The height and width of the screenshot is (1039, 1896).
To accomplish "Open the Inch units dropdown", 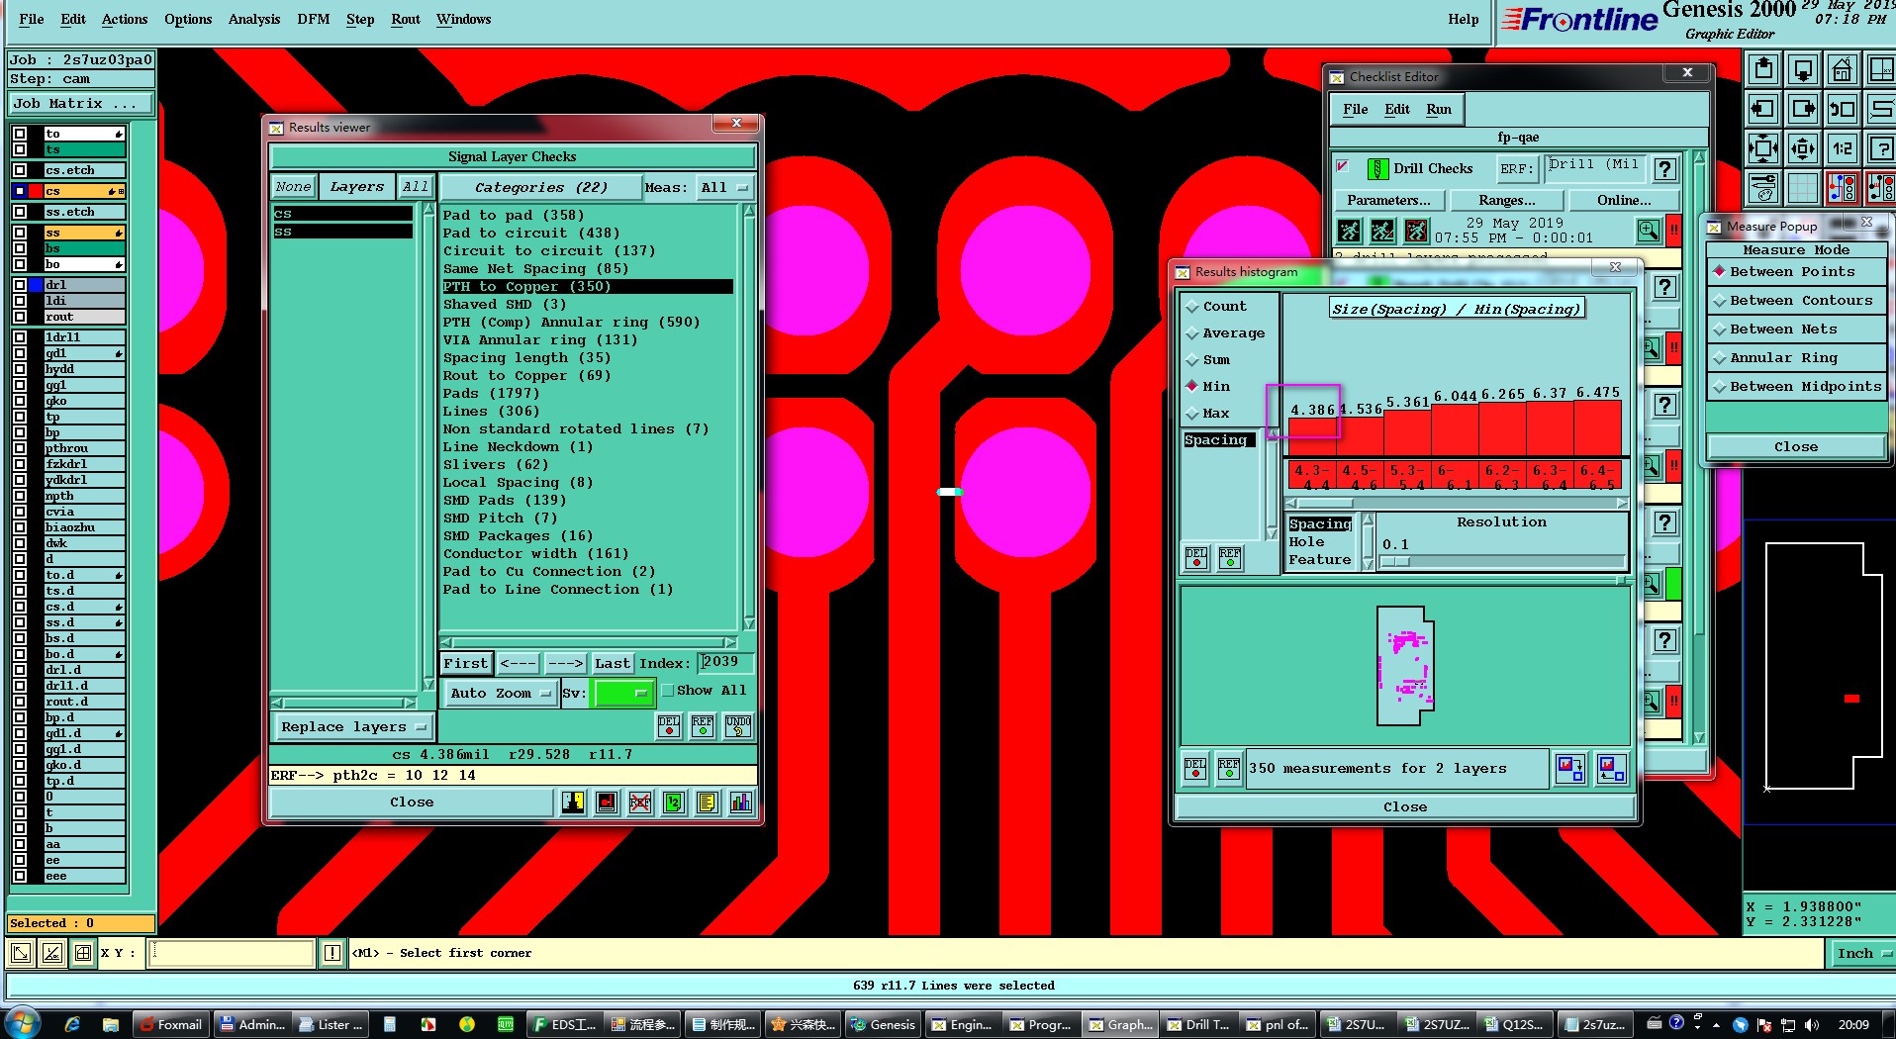I will (1861, 954).
